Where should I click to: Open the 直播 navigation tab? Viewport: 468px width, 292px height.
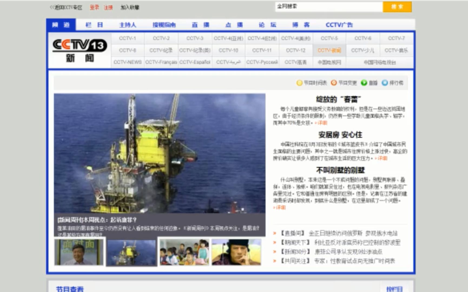[200, 25]
